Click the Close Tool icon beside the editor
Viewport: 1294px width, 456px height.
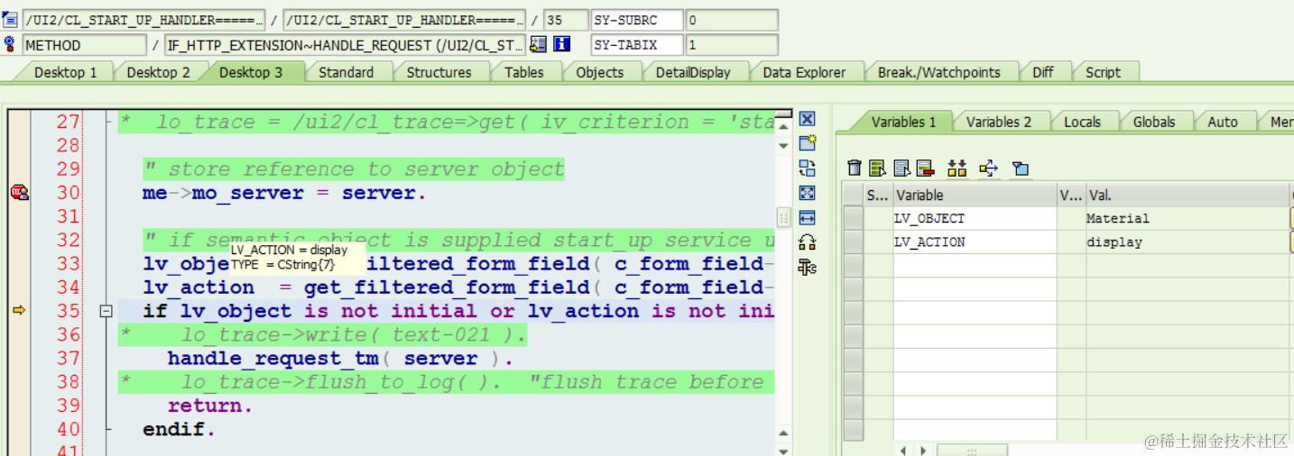pyautogui.click(x=808, y=119)
